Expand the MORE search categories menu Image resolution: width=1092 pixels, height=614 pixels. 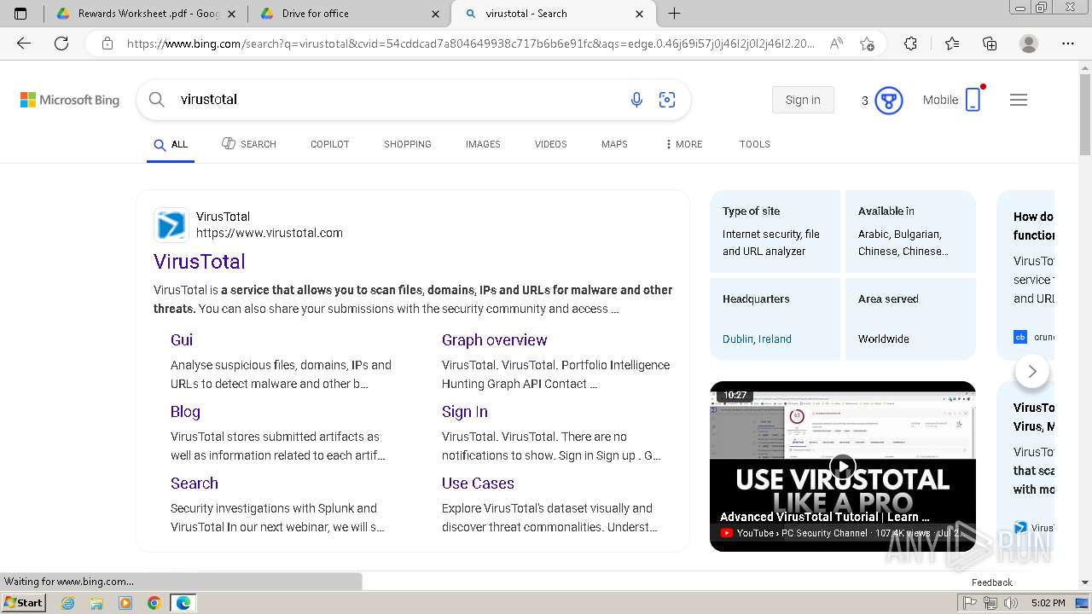[684, 144]
